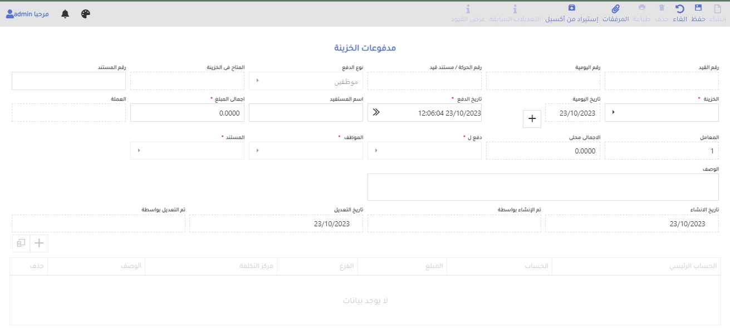Click the Cancel (الغاء) undo icon
730x333 pixels.
coord(680,8)
